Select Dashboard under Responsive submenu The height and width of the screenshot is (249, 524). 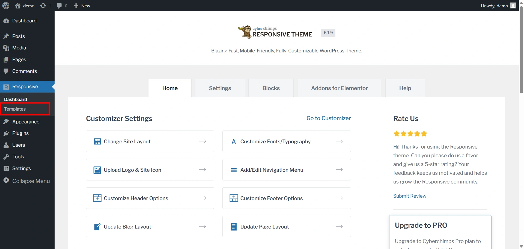(x=16, y=99)
